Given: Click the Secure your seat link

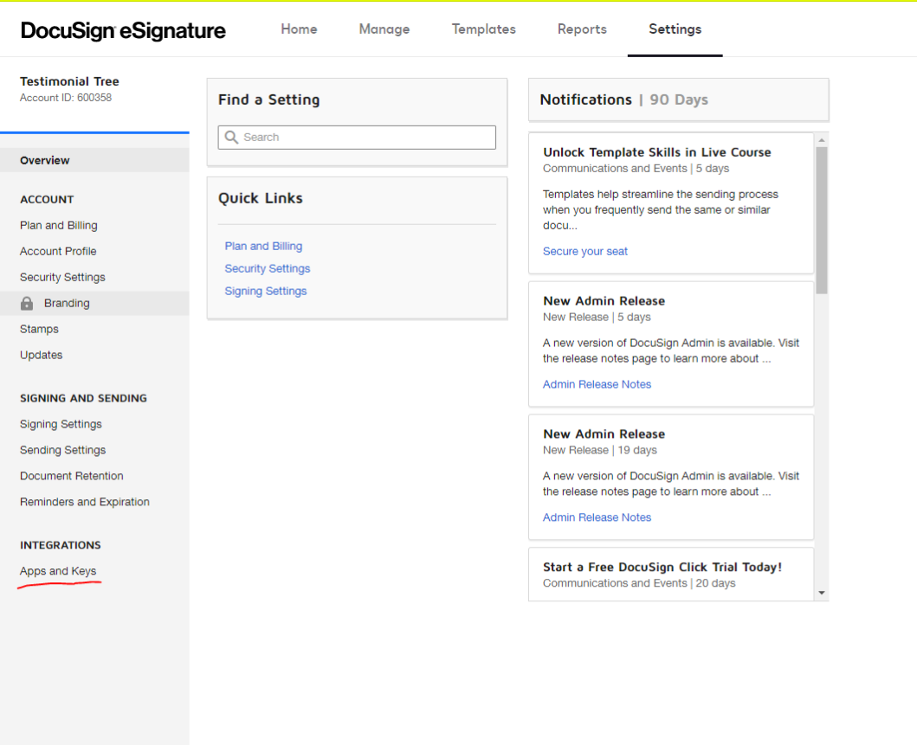Looking at the screenshot, I should click(584, 251).
